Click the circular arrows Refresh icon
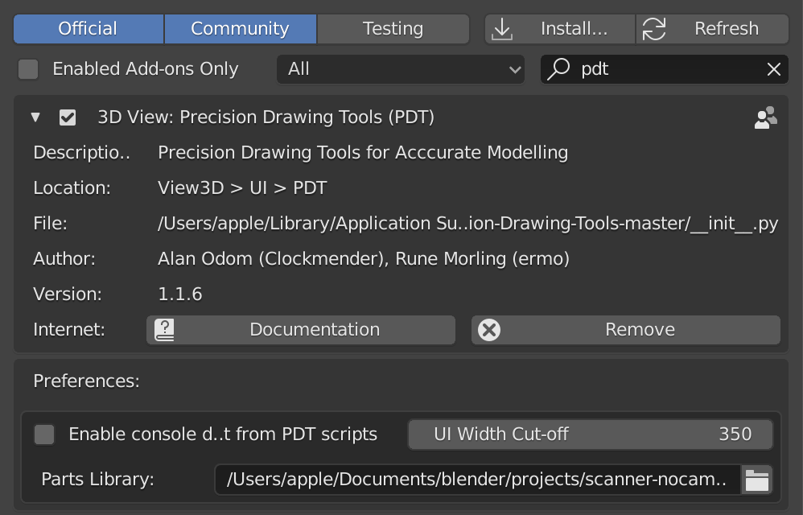The height and width of the screenshot is (515, 803). (x=654, y=29)
